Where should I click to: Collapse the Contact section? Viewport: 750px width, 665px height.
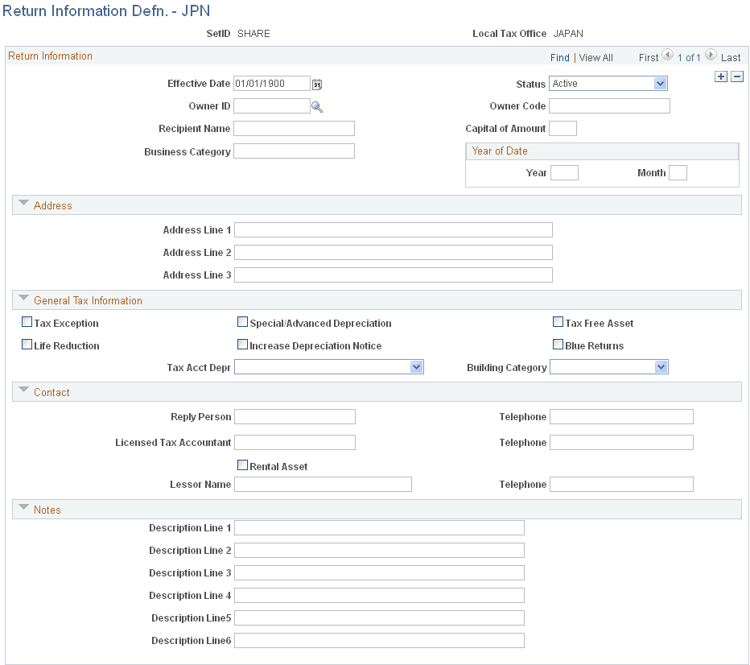coord(23,390)
